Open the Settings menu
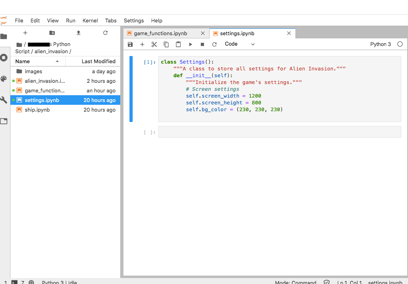 click(134, 20)
